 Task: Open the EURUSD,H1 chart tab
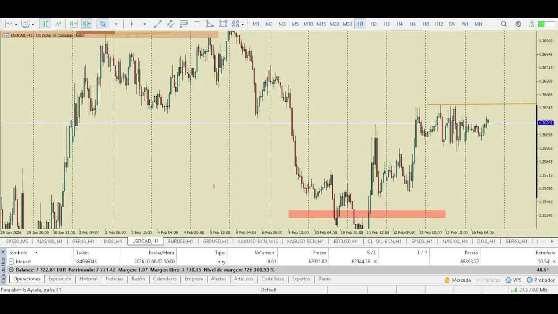pos(180,242)
